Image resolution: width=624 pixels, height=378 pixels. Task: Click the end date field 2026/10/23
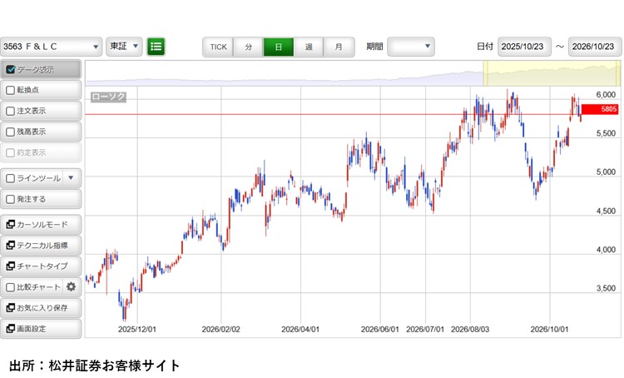click(595, 47)
